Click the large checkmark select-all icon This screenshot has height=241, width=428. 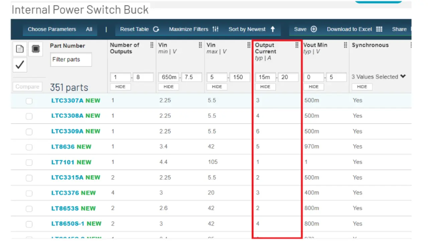(x=20, y=65)
